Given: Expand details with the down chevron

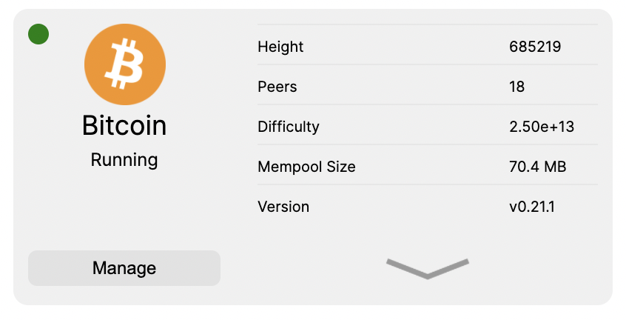Looking at the screenshot, I should coord(427,269).
